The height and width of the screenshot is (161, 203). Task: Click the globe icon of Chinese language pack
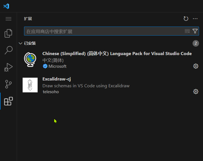pyautogui.click(x=30, y=60)
